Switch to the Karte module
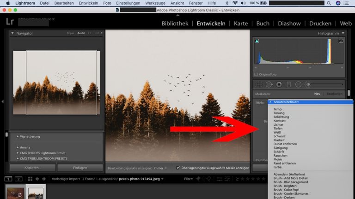The height and width of the screenshot is (199, 355). click(241, 23)
